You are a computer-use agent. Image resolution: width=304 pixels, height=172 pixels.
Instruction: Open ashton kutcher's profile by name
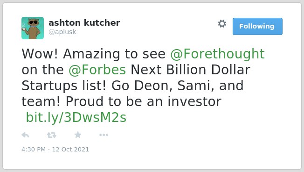84,23
